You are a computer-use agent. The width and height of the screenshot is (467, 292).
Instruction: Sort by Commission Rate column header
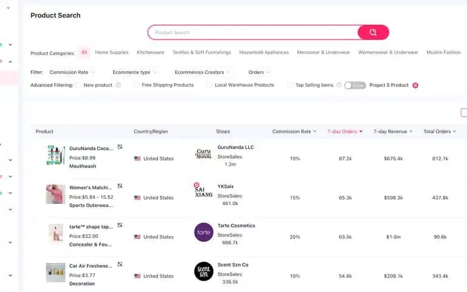tap(294, 131)
